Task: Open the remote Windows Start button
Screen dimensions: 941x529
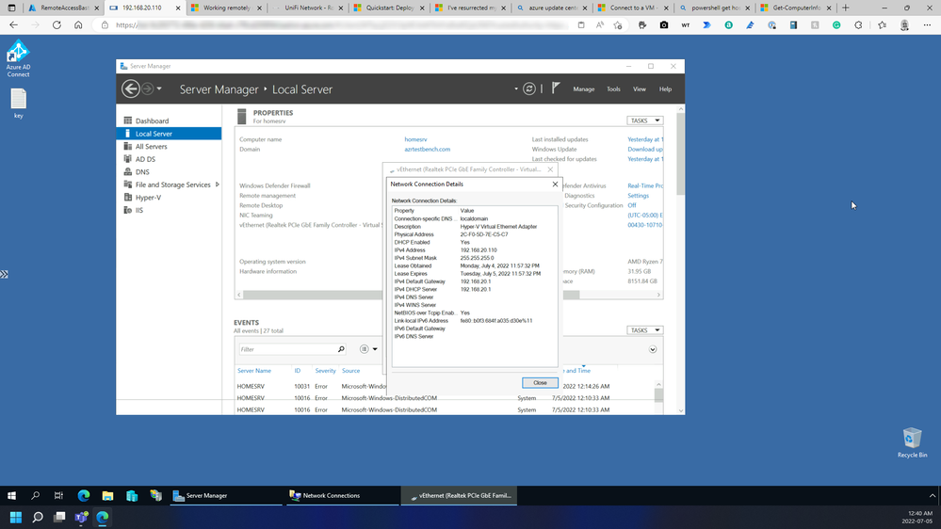Action: click(11, 495)
